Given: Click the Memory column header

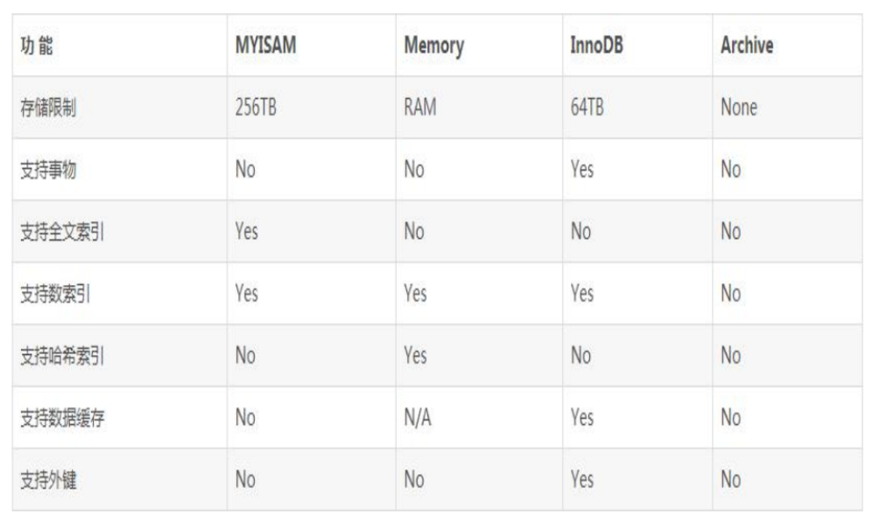Looking at the screenshot, I should click(432, 46).
